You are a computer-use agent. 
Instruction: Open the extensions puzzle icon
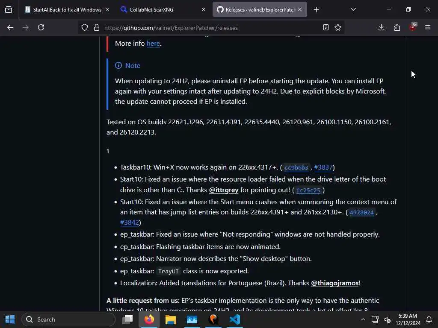click(397, 27)
